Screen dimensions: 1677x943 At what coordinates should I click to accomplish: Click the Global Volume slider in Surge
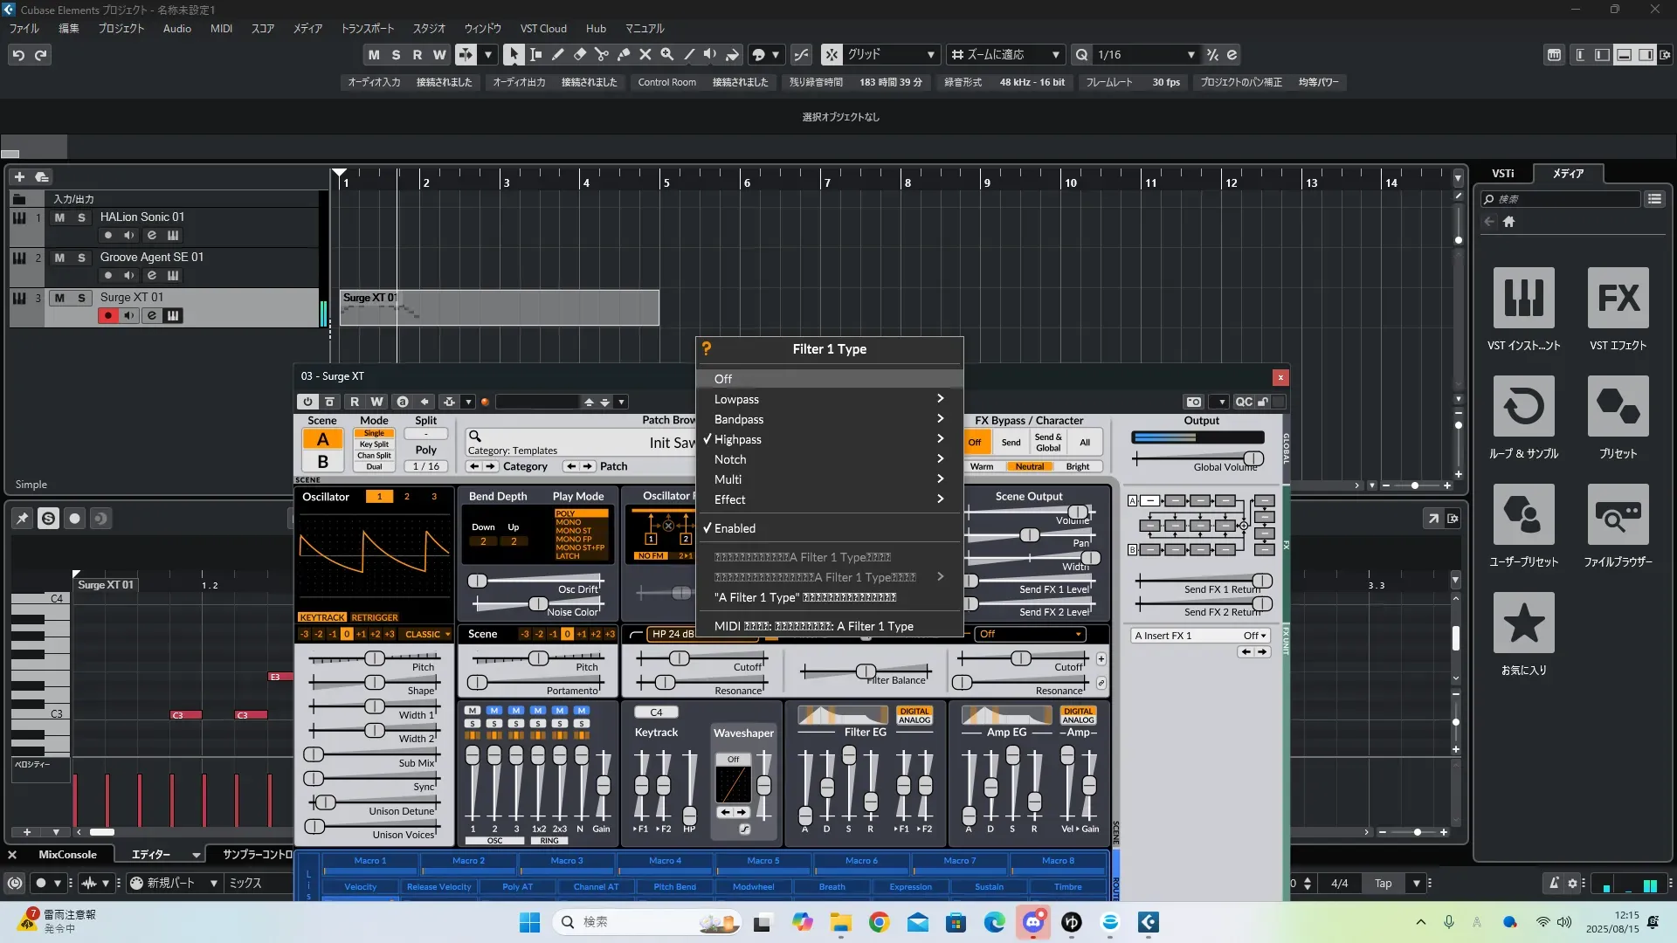tap(1253, 458)
